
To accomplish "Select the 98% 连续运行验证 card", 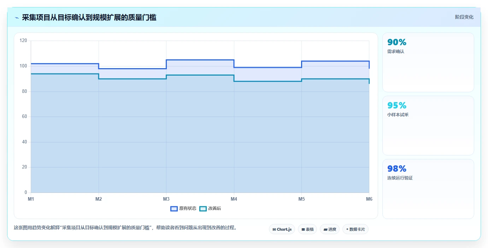I will pos(428,189).
